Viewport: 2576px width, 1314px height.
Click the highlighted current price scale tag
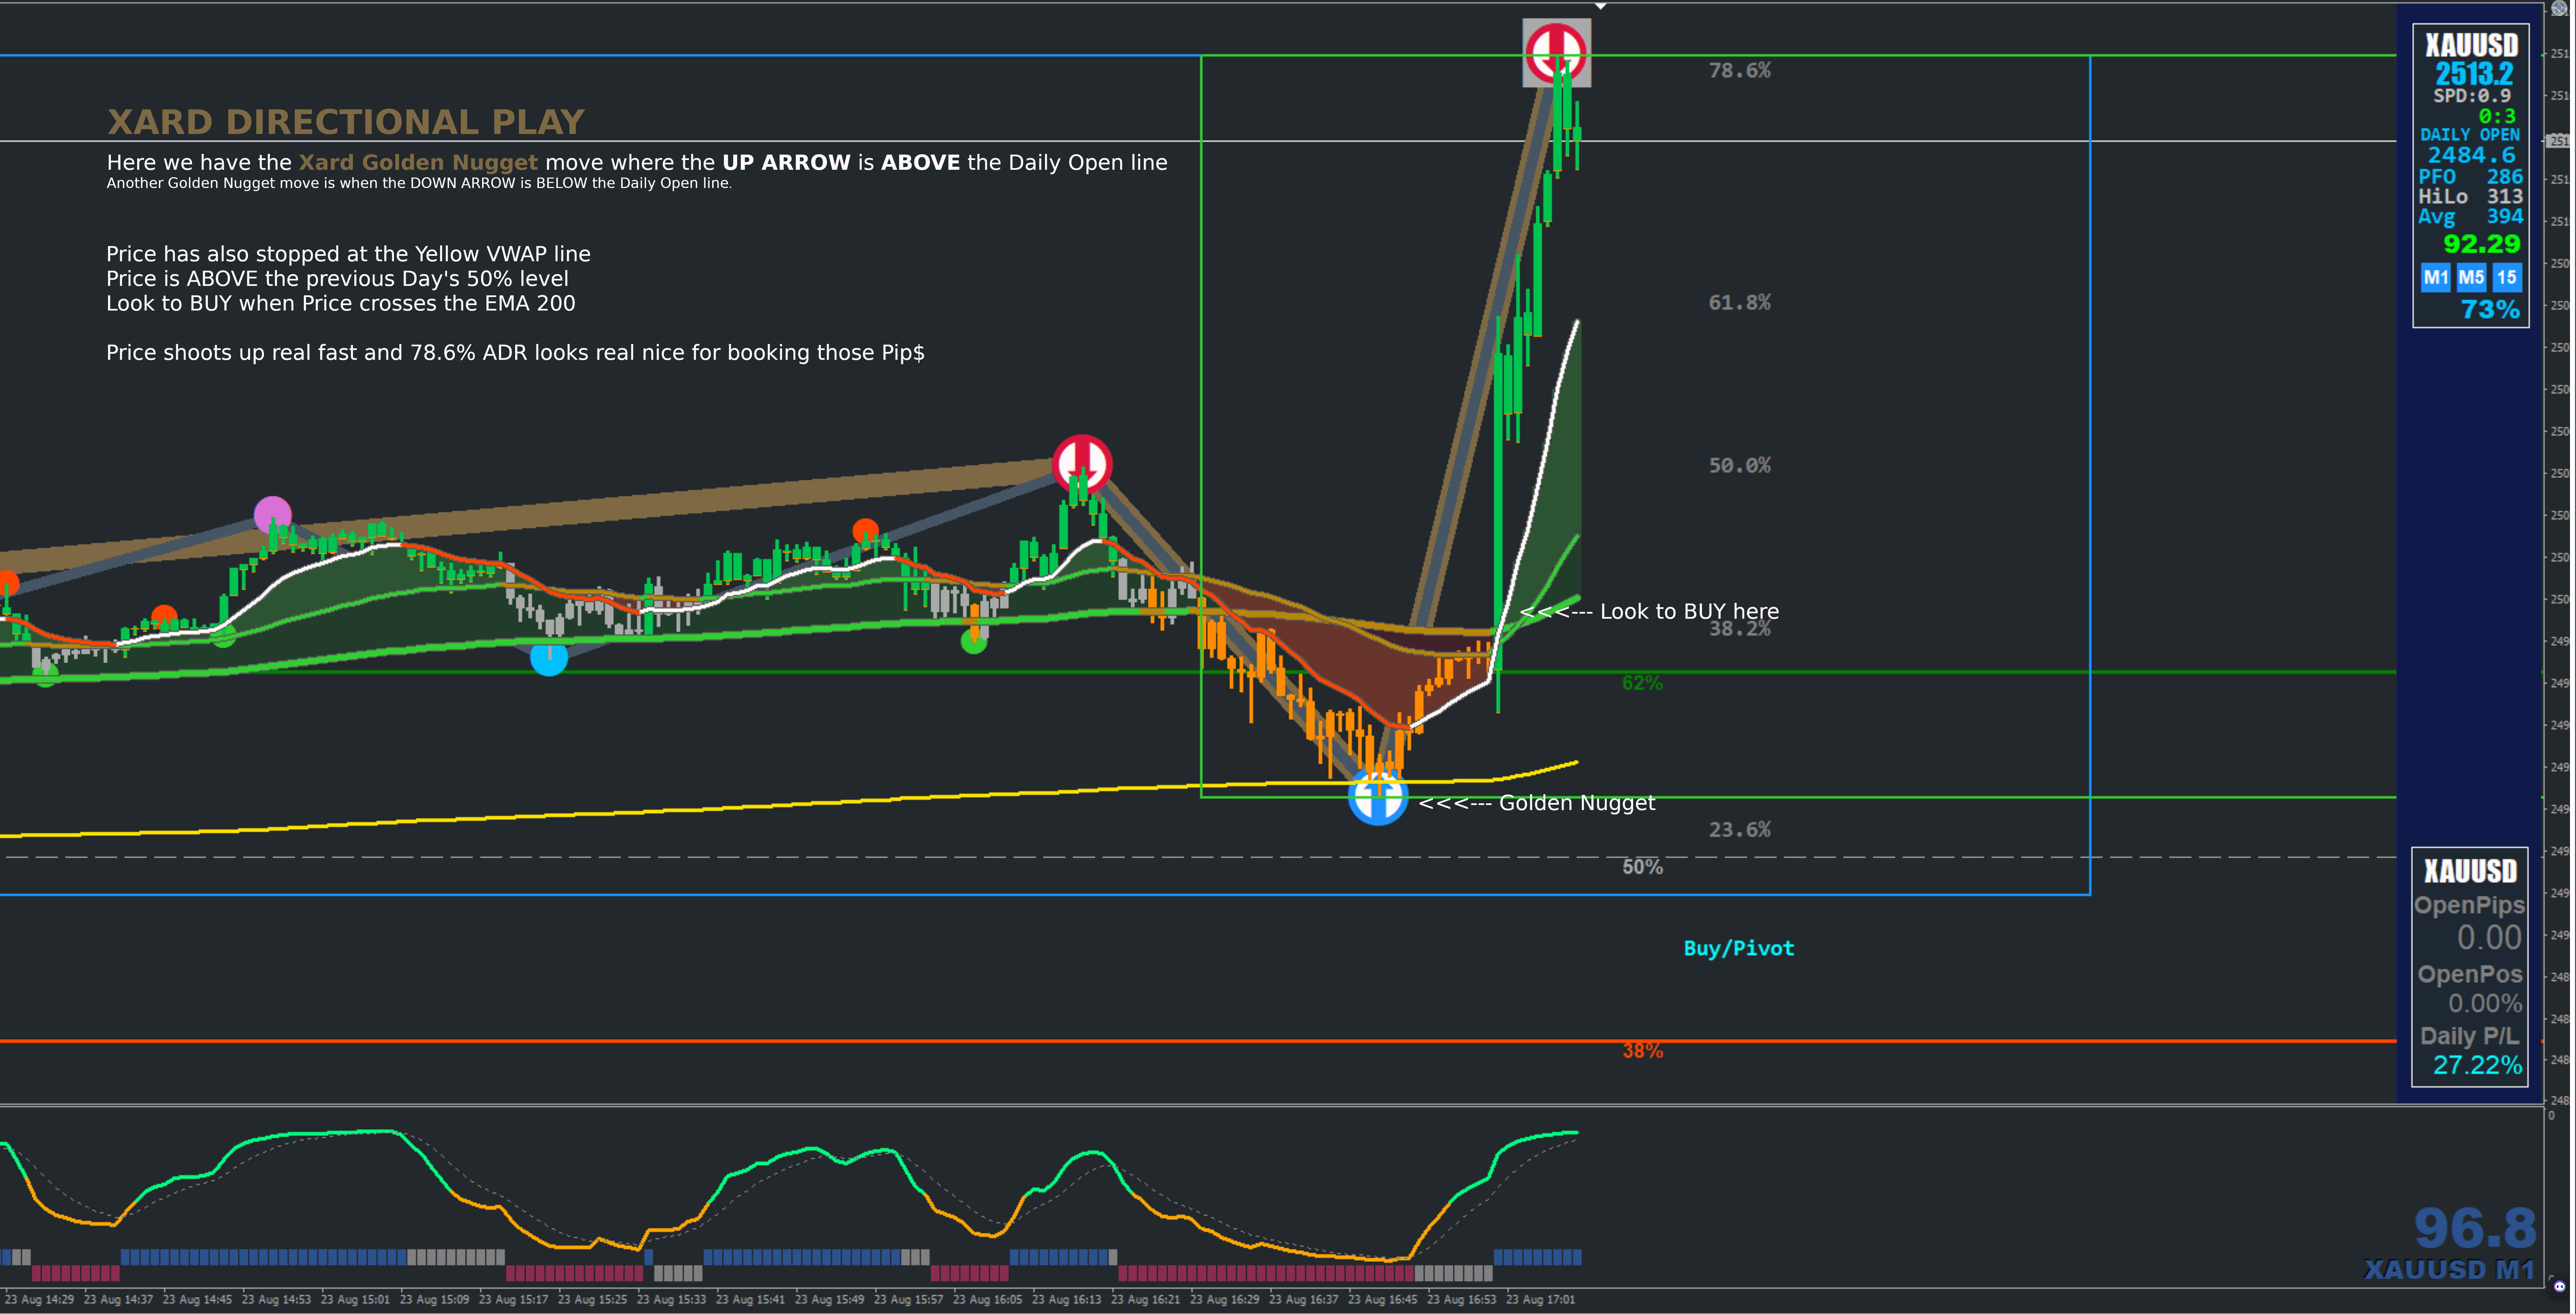(2558, 141)
